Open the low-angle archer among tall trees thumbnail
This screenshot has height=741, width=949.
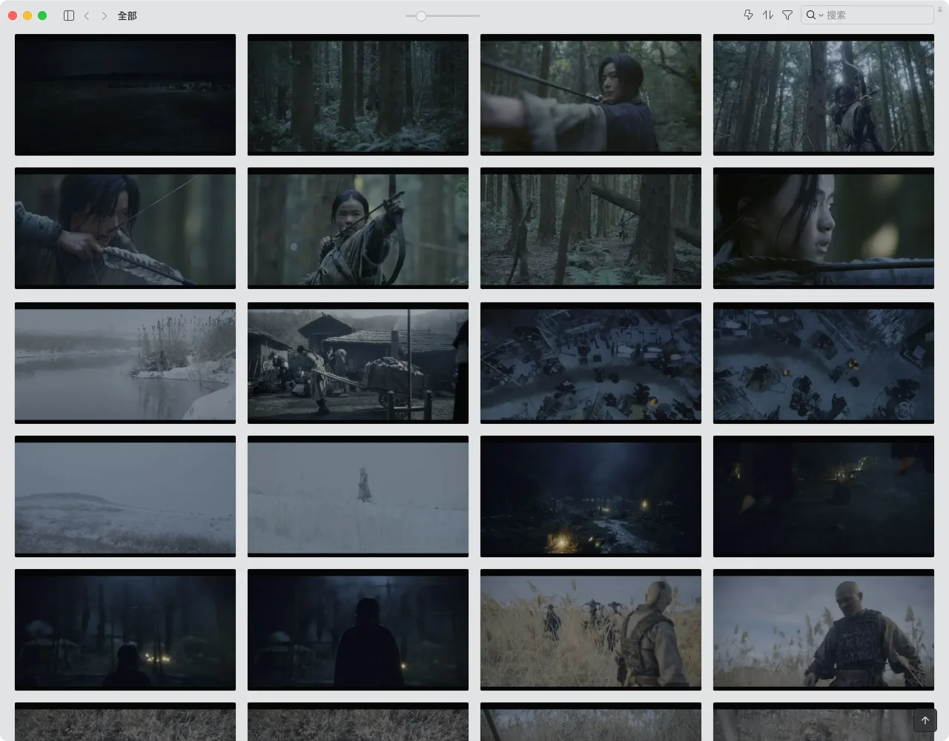coord(824,95)
